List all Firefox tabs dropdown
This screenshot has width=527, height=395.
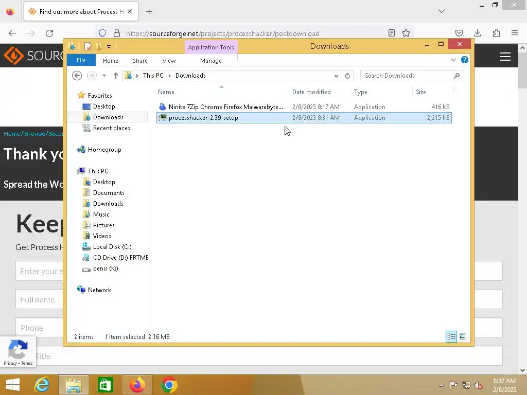click(x=441, y=11)
